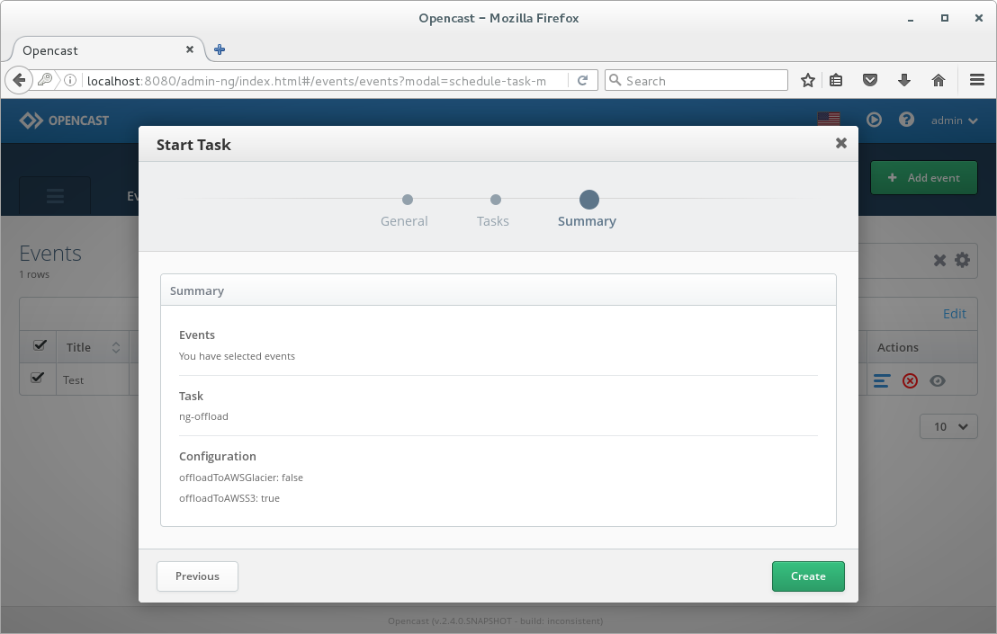This screenshot has width=997, height=634.
Task: Change language via the US flag icon
Action: (x=828, y=119)
